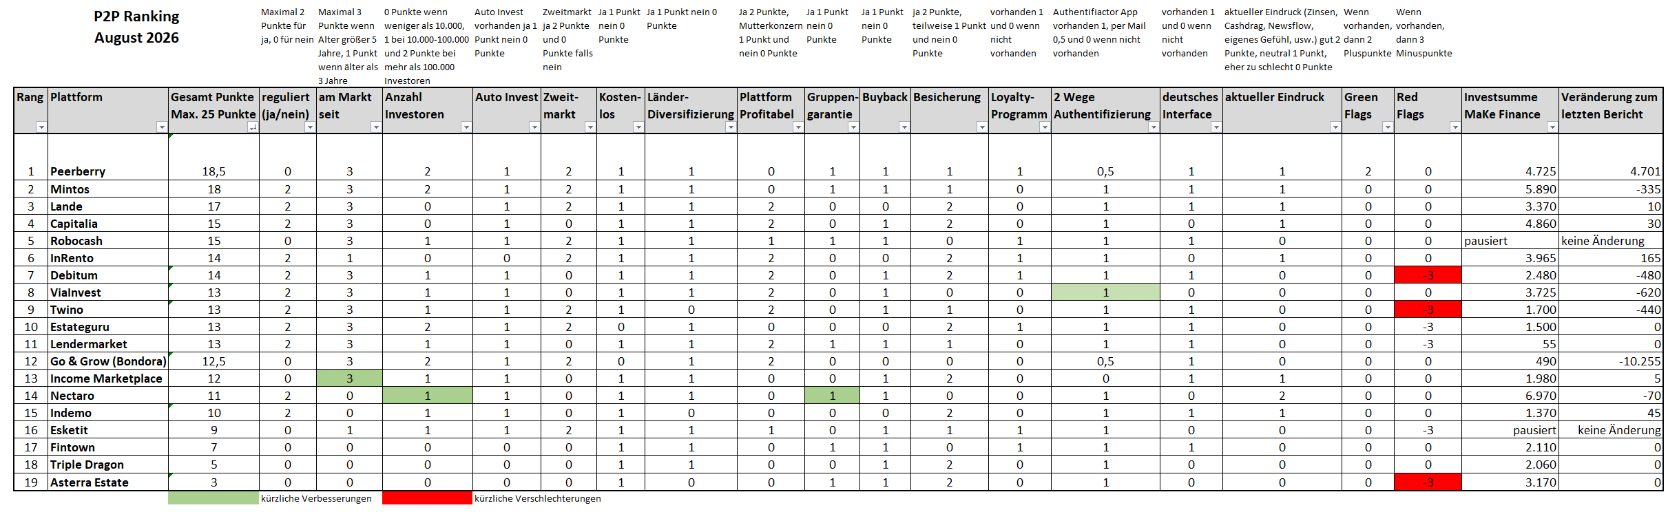Open the Plattform column filter dropdown
Screen dimensions: 1668x512
tap(162, 127)
